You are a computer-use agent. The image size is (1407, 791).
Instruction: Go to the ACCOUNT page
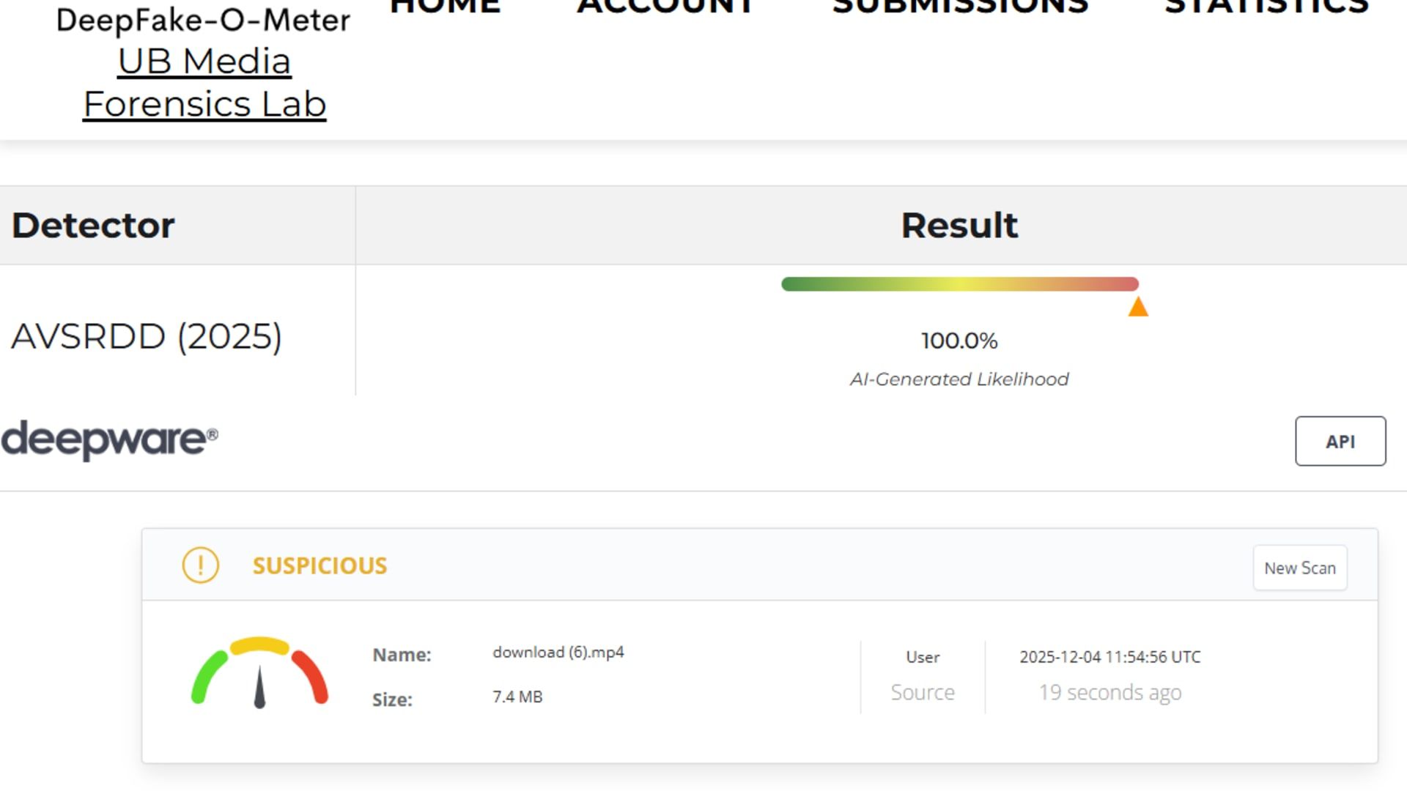click(665, 6)
